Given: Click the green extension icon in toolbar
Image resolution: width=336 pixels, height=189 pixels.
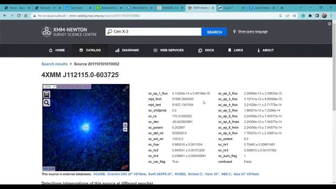Looking at the screenshot, I should point(303,16).
